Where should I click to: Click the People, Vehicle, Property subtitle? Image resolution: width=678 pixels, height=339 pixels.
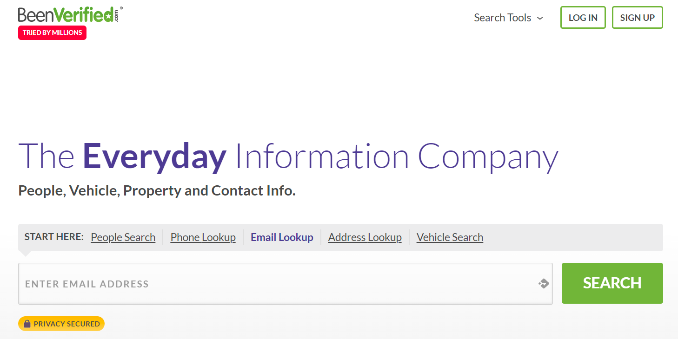click(157, 191)
